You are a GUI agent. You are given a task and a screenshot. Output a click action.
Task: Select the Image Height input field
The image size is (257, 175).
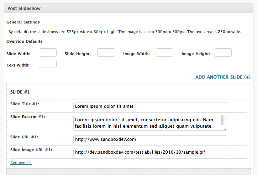pyautogui.click(x=223, y=52)
